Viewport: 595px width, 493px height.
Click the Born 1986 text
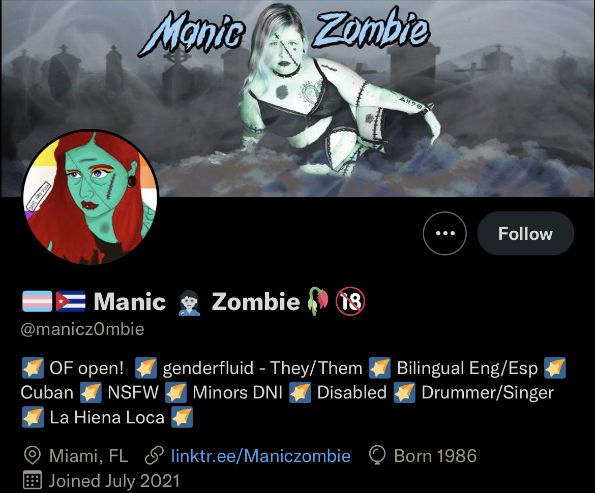tap(435, 456)
